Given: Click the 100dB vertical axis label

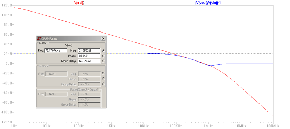Looking at the screenshot, I should click(x=7, y=15).
